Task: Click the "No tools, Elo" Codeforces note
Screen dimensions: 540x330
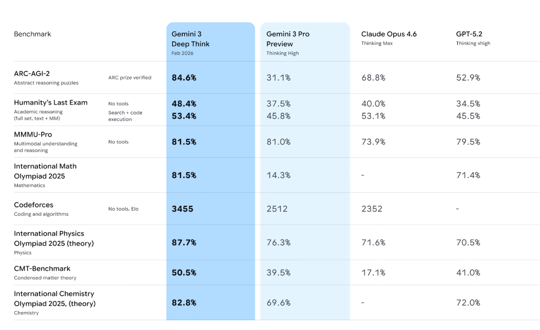Action: (123, 209)
